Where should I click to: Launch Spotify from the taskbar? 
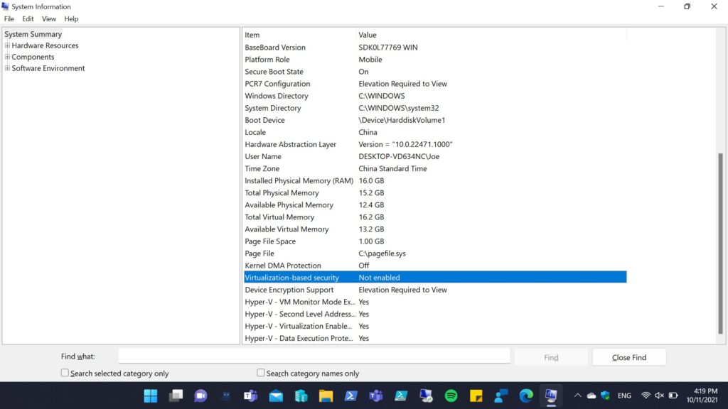coord(451,396)
